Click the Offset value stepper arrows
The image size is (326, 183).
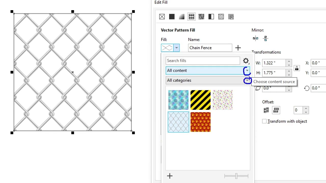point(306,110)
